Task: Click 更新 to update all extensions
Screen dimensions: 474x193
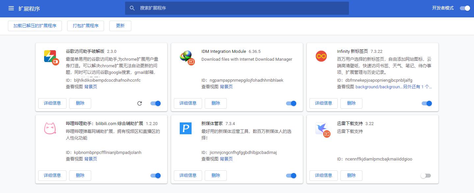Action: (120, 26)
